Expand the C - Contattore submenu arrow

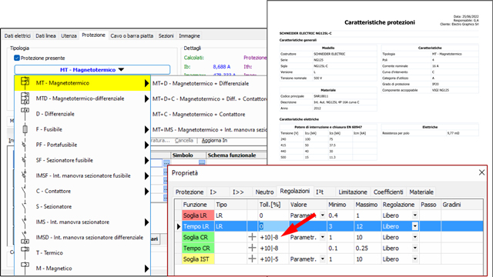[146, 192]
